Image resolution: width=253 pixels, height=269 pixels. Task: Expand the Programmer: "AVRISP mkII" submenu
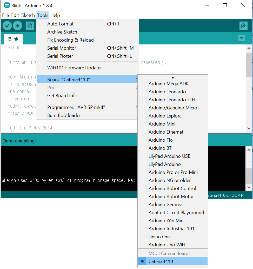pos(88,107)
